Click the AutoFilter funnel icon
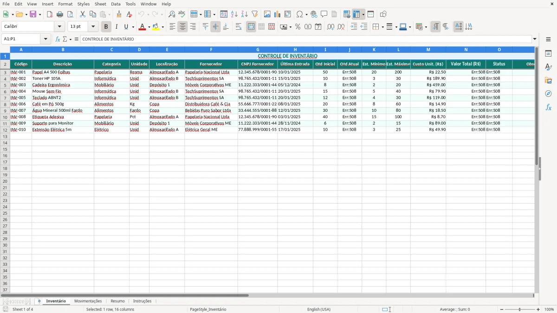This screenshot has width=557, height=313. coord(255,14)
